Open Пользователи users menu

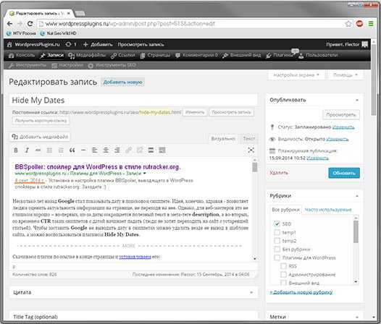318,56
